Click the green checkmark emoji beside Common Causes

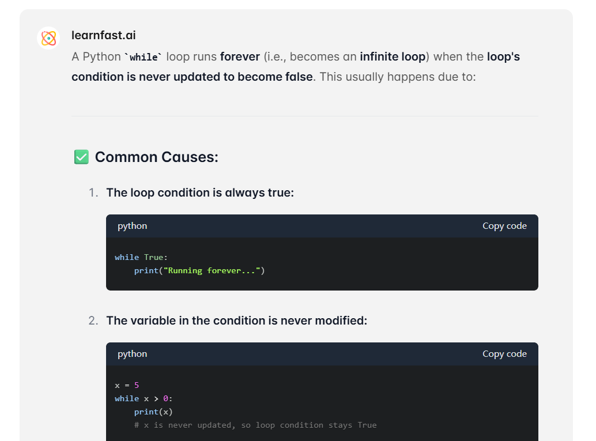pos(81,157)
